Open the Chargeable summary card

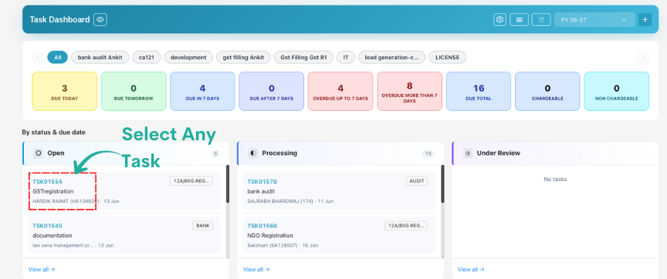tap(547, 91)
